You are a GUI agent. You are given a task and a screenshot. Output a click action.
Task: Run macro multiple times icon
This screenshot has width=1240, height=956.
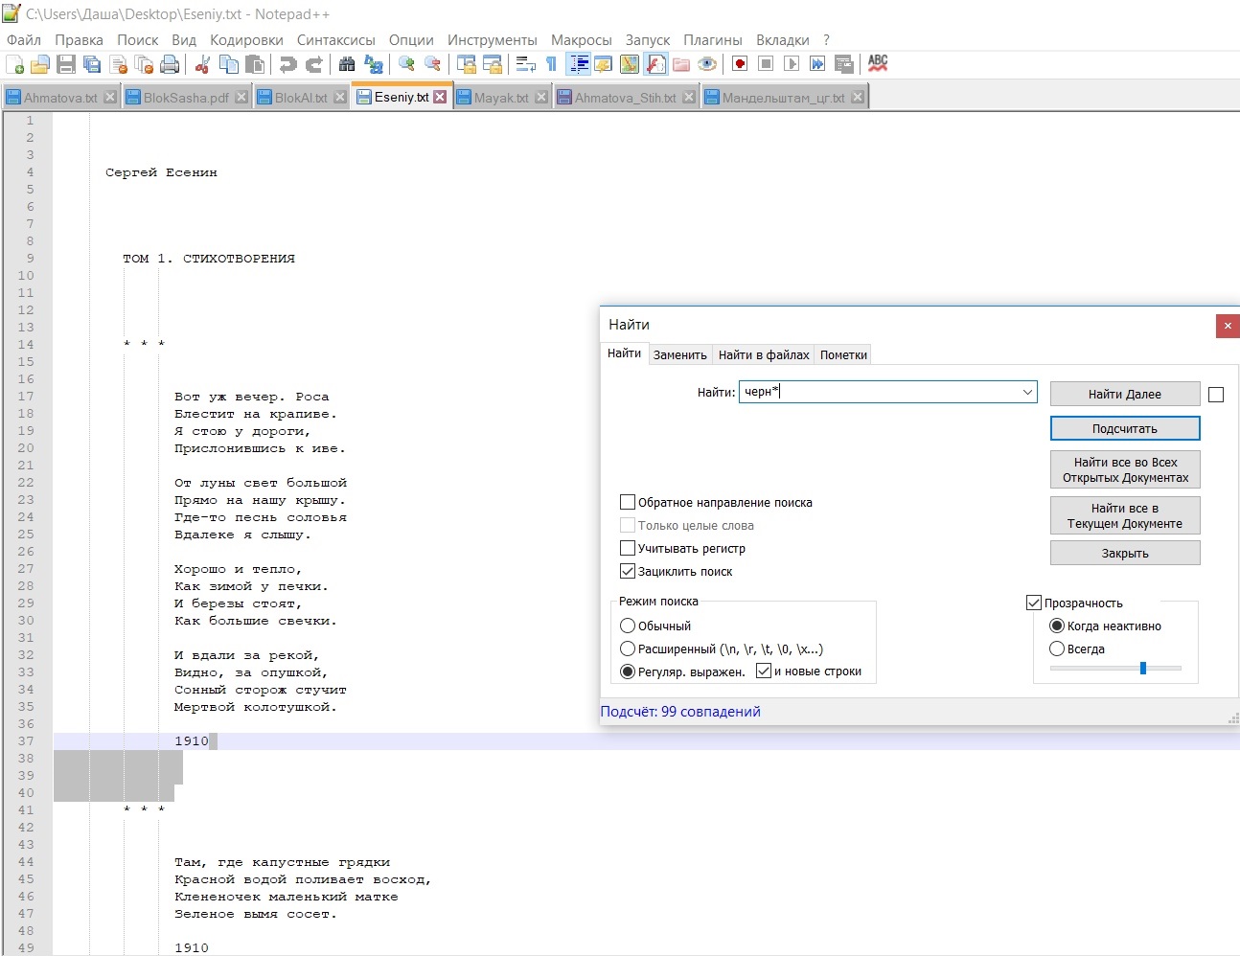coord(817,64)
